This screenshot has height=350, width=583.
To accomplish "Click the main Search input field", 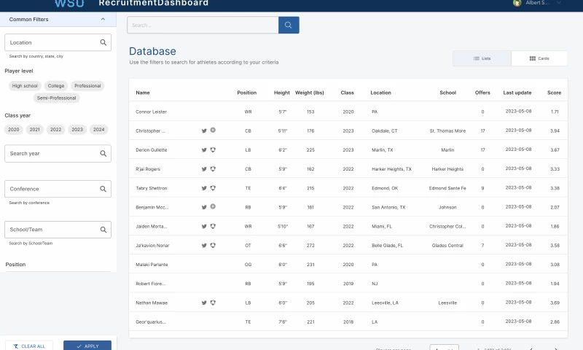I will pos(203,25).
